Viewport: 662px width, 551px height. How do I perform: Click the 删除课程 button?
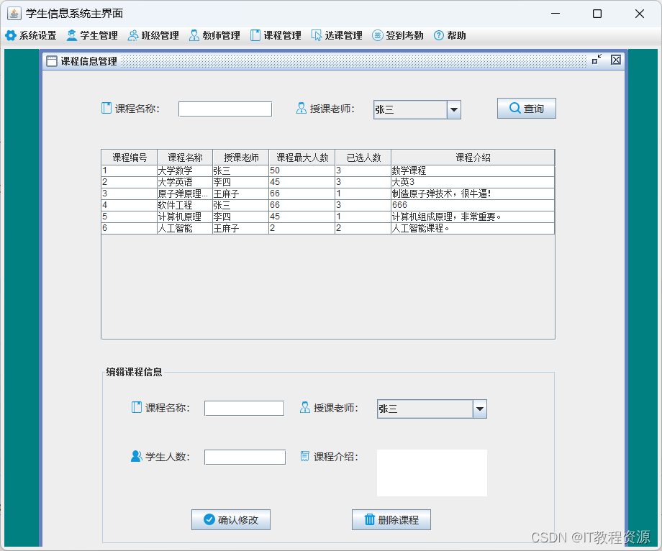click(391, 519)
